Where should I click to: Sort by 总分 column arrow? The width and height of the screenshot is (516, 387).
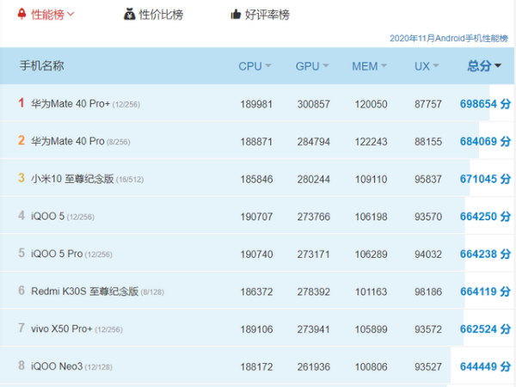pyautogui.click(x=498, y=65)
